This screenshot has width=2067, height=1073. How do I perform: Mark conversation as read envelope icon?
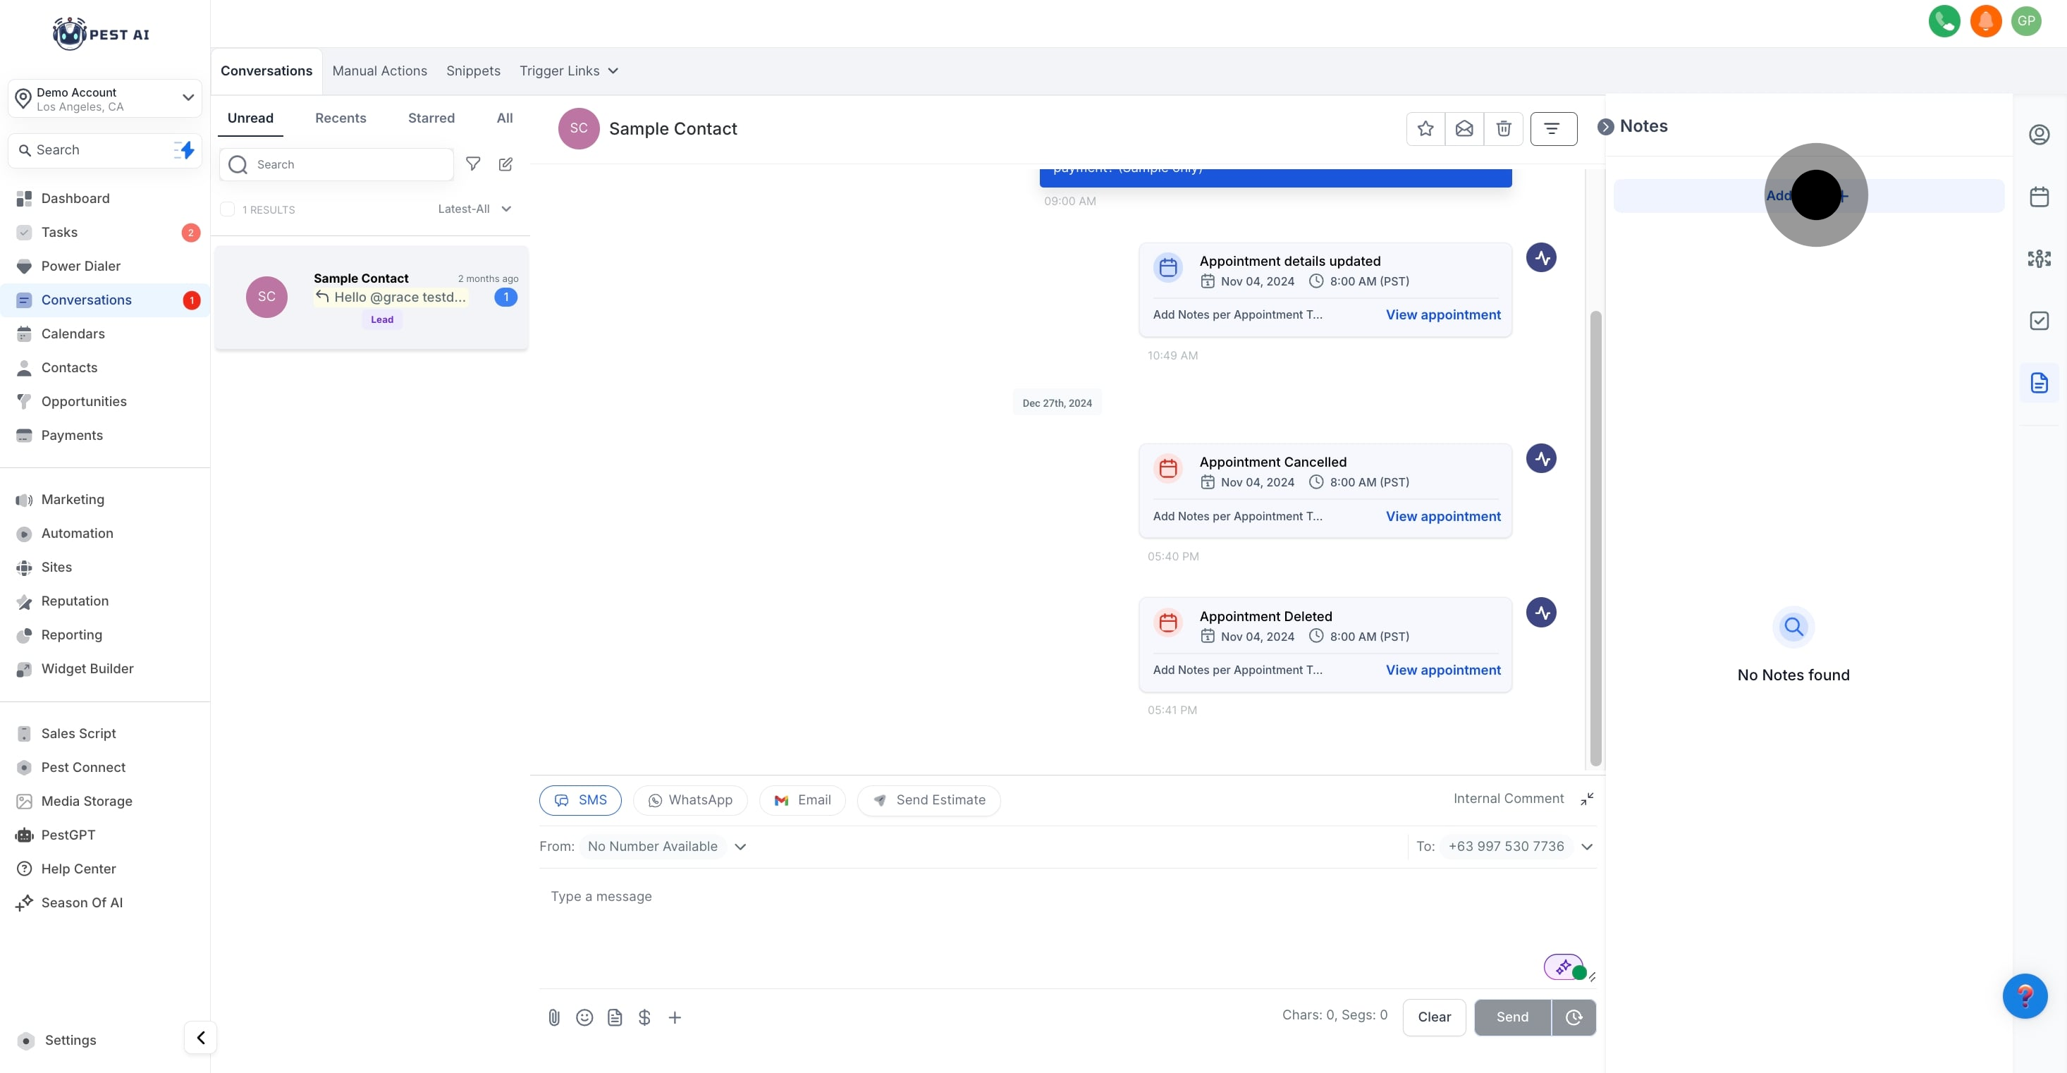tap(1464, 128)
